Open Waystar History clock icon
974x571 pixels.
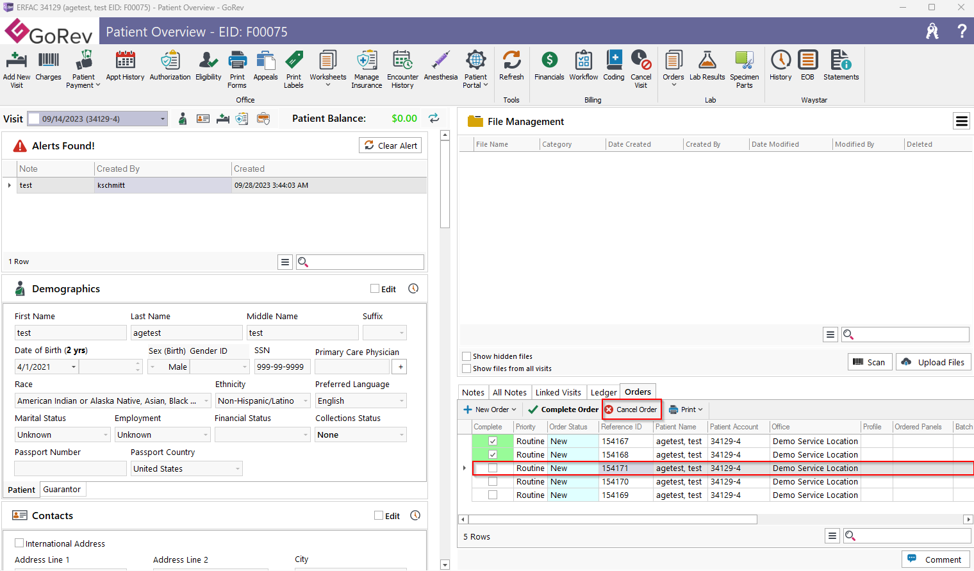pyautogui.click(x=780, y=66)
